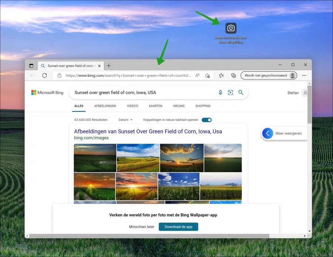Click the scroll-left arrow of horizontal scrollbar
Image resolution: width=333 pixels, height=257 pixels.
click(x=27, y=236)
